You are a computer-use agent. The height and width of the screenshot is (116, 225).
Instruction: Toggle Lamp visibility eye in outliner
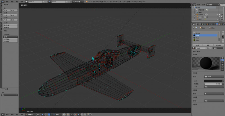pyautogui.click(x=217, y=19)
